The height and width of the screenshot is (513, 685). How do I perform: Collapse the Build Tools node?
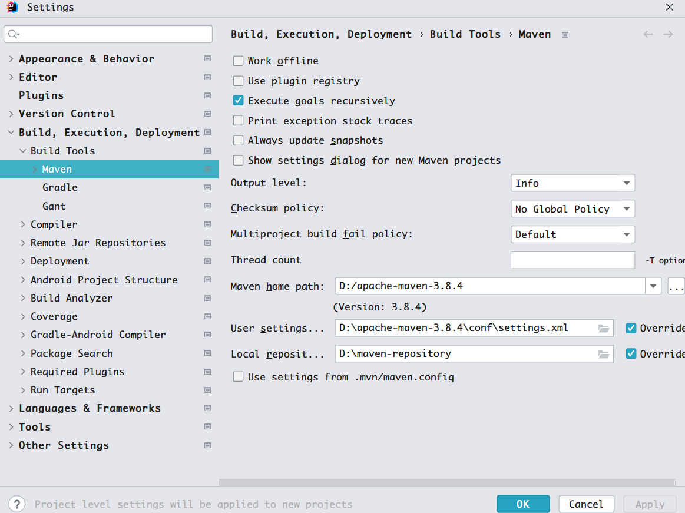click(x=23, y=151)
